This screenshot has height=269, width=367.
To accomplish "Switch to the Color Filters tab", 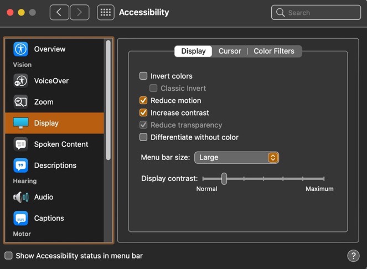I will tap(274, 51).
